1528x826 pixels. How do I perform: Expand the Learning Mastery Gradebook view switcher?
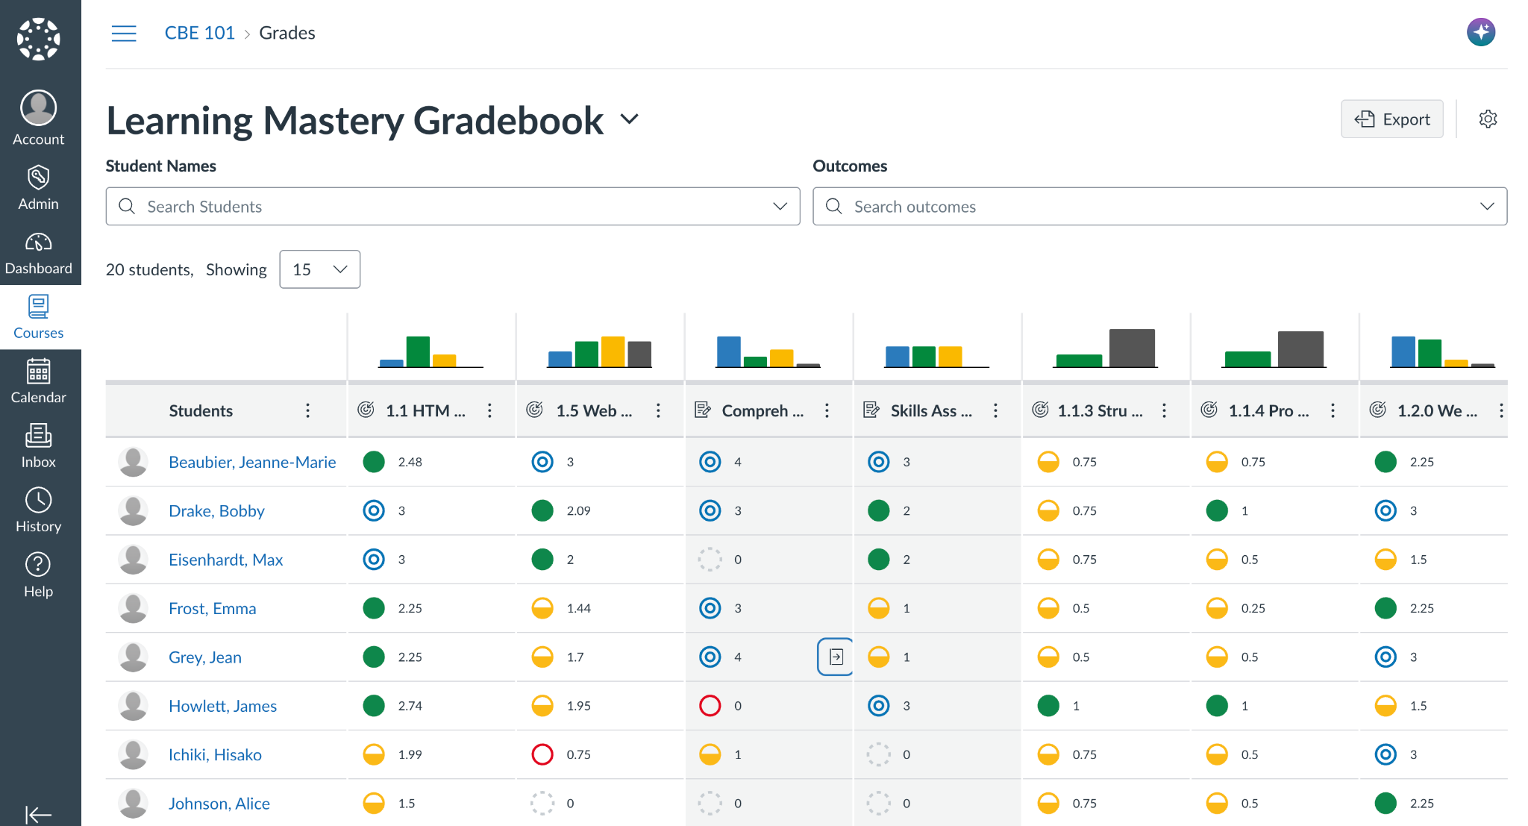click(x=630, y=119)
